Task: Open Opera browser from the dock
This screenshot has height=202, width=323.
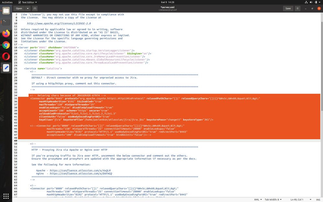Action: (6, 57)
